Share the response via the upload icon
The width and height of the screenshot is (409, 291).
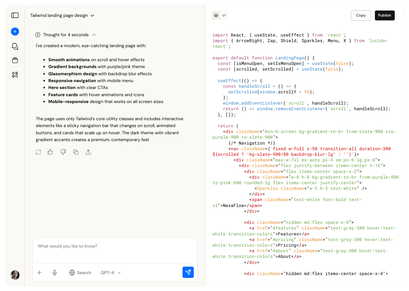click(88, 152)
